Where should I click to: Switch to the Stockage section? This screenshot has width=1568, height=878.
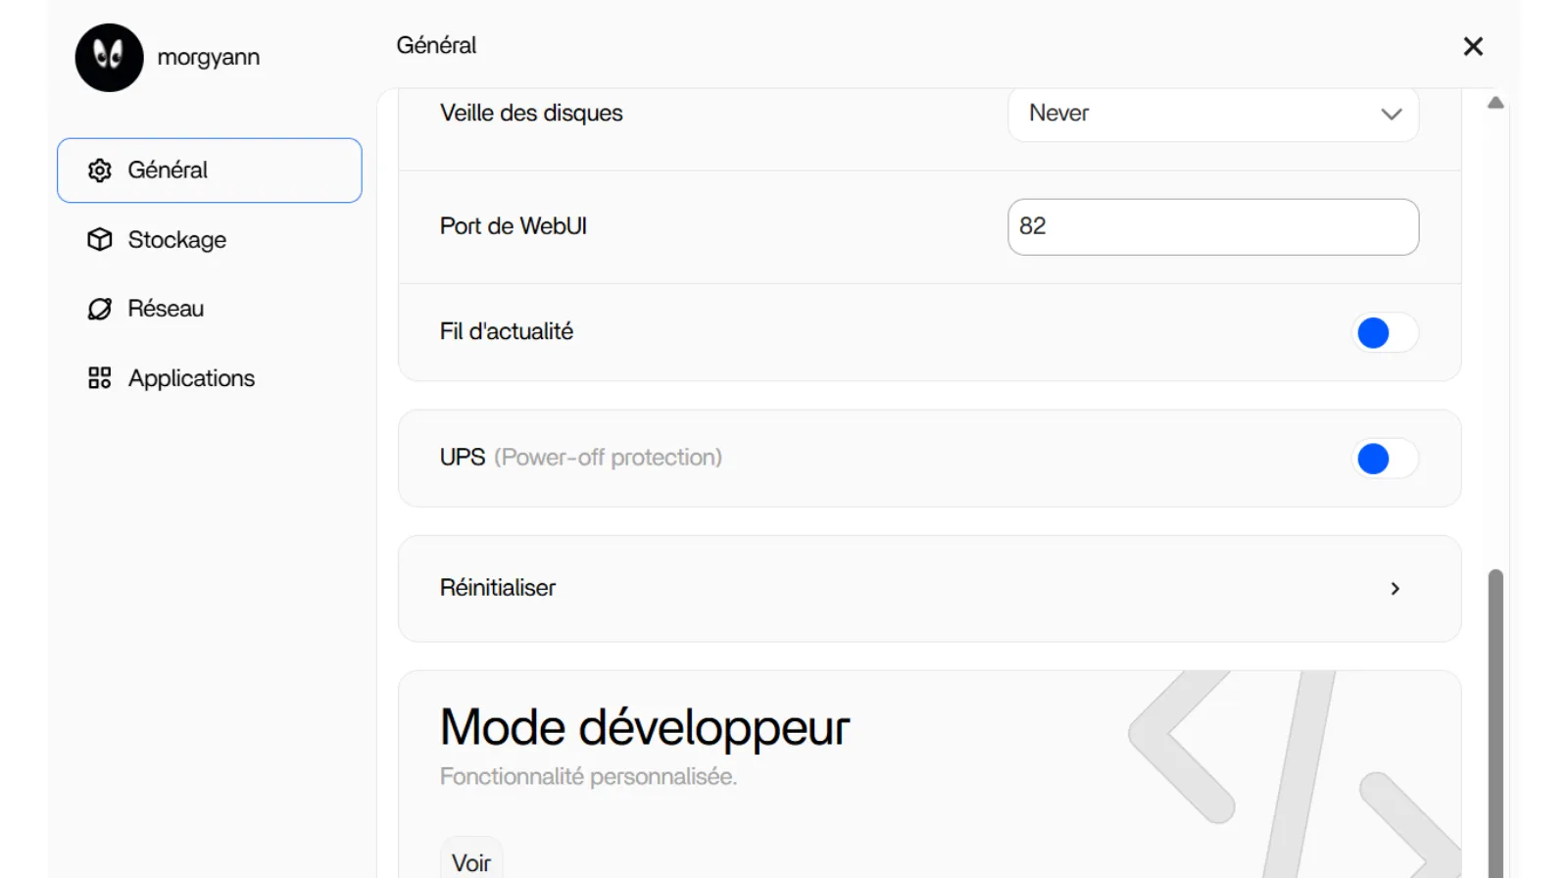(177, 240)
